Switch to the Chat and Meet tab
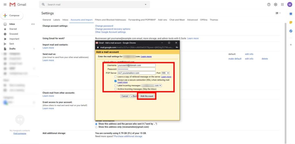295x144 pixels. [x=177, y=20]
